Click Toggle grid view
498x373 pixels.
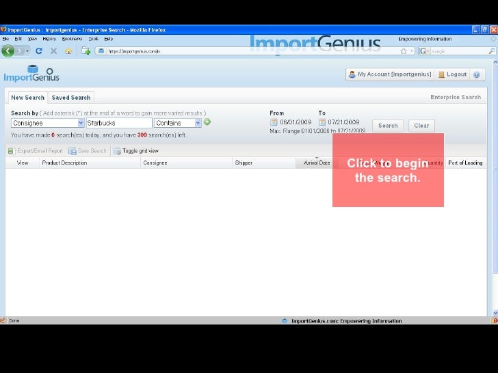click(136, 151)
